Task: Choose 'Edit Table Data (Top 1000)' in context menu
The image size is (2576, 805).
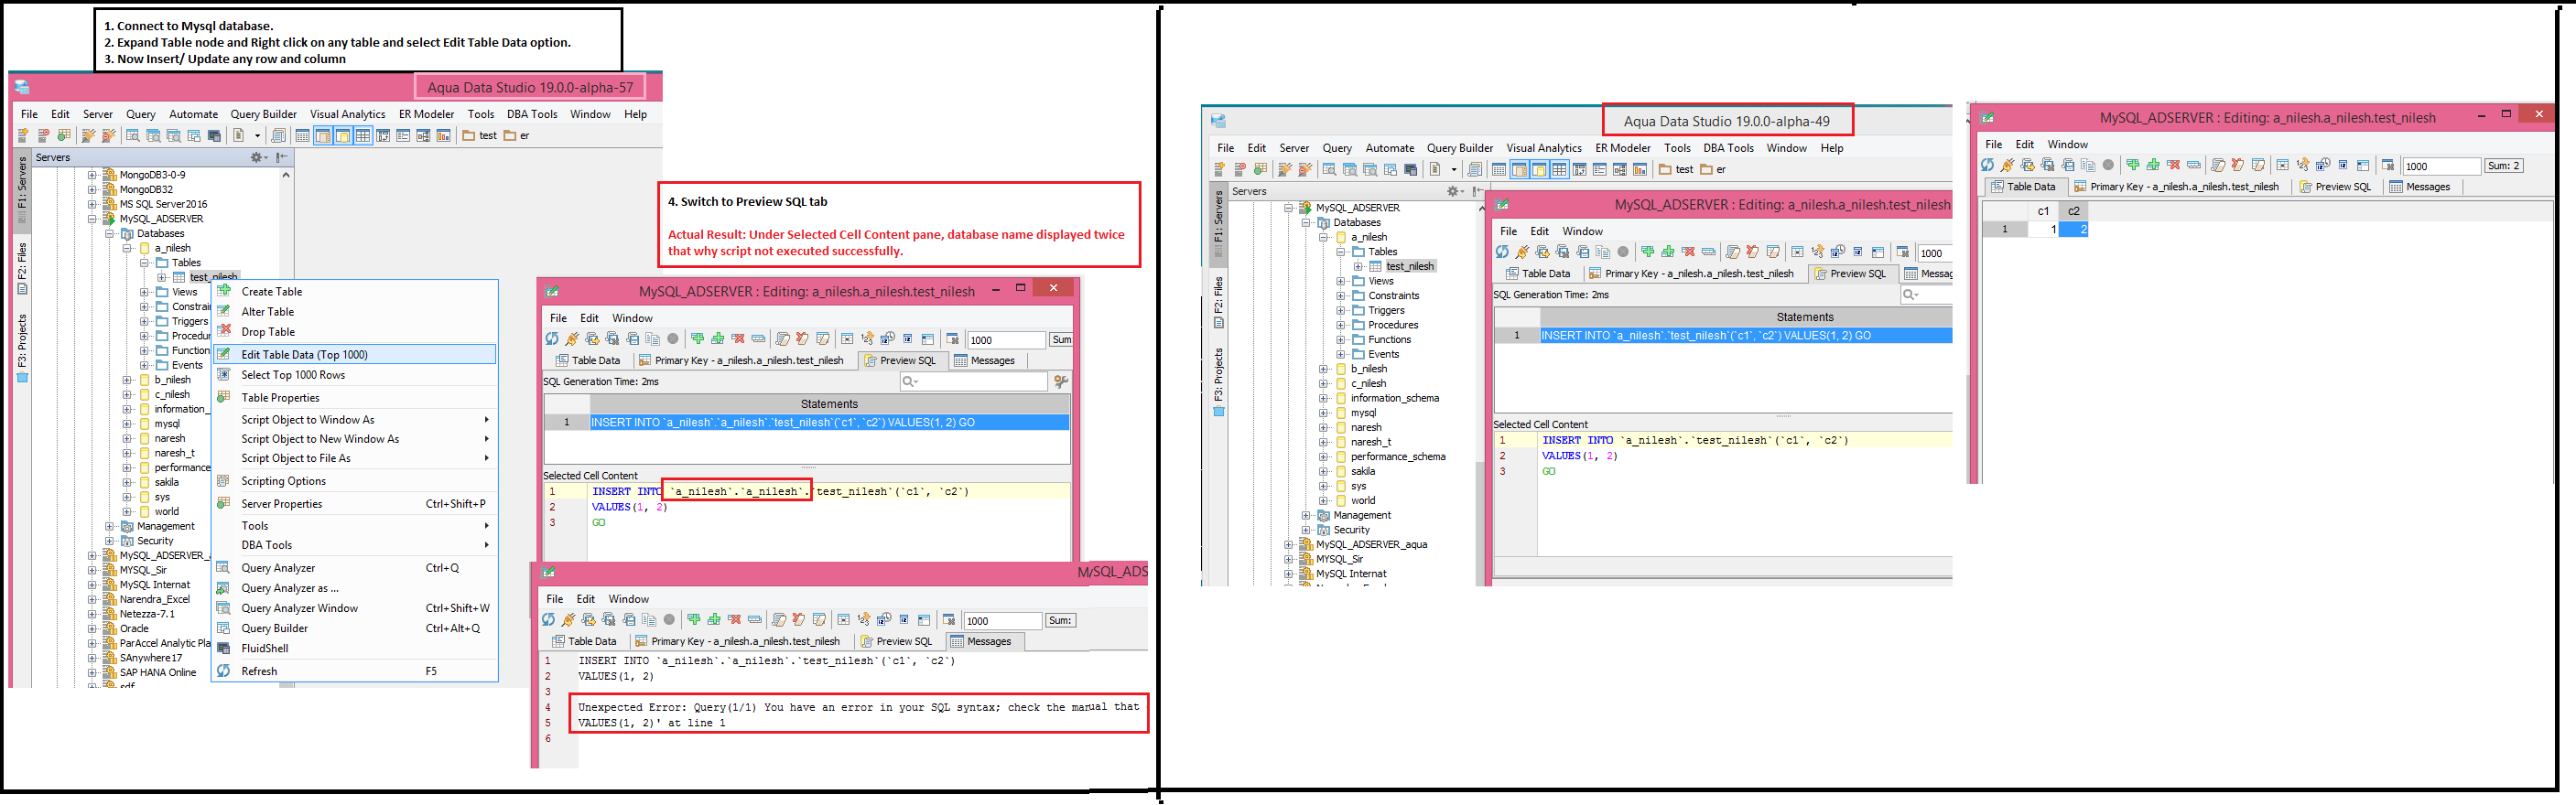Action: (x=354, y=355)
